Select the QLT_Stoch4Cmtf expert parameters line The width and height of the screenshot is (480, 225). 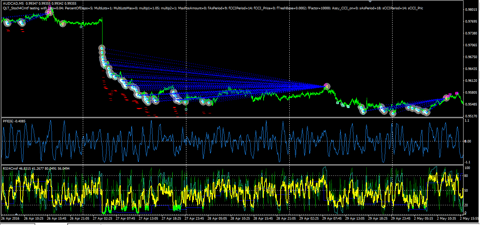click(213, 8)
